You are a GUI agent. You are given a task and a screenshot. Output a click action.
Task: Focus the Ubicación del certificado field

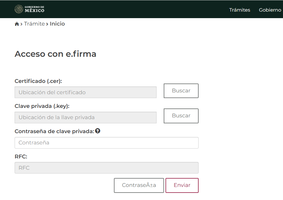point(86,92)
